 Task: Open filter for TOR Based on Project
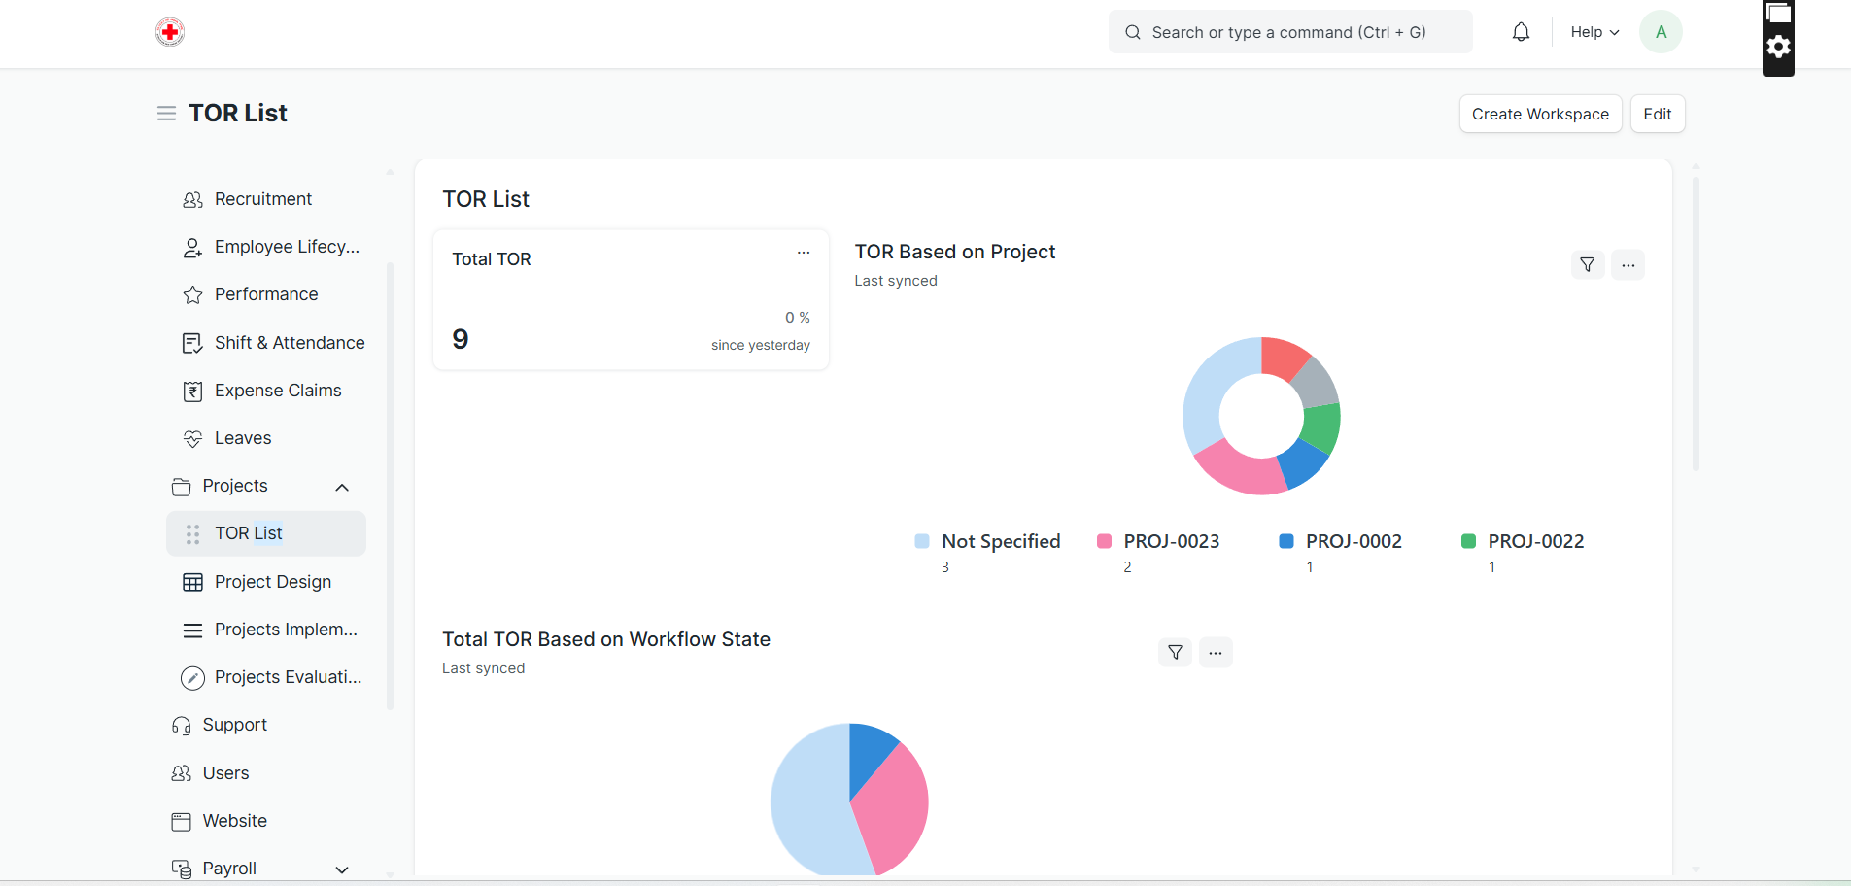(1587, 264)
